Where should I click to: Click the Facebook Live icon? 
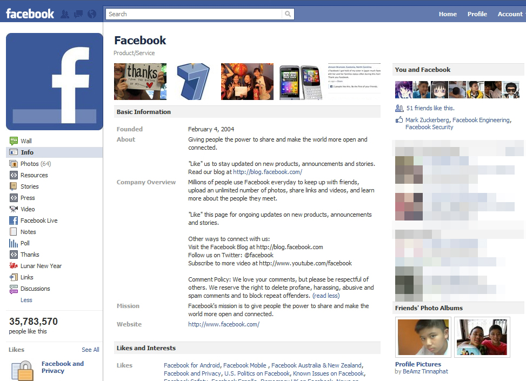(14, 220)
